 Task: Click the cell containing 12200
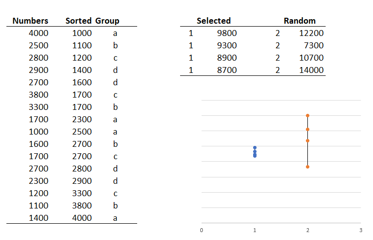(x=311, y=34)
